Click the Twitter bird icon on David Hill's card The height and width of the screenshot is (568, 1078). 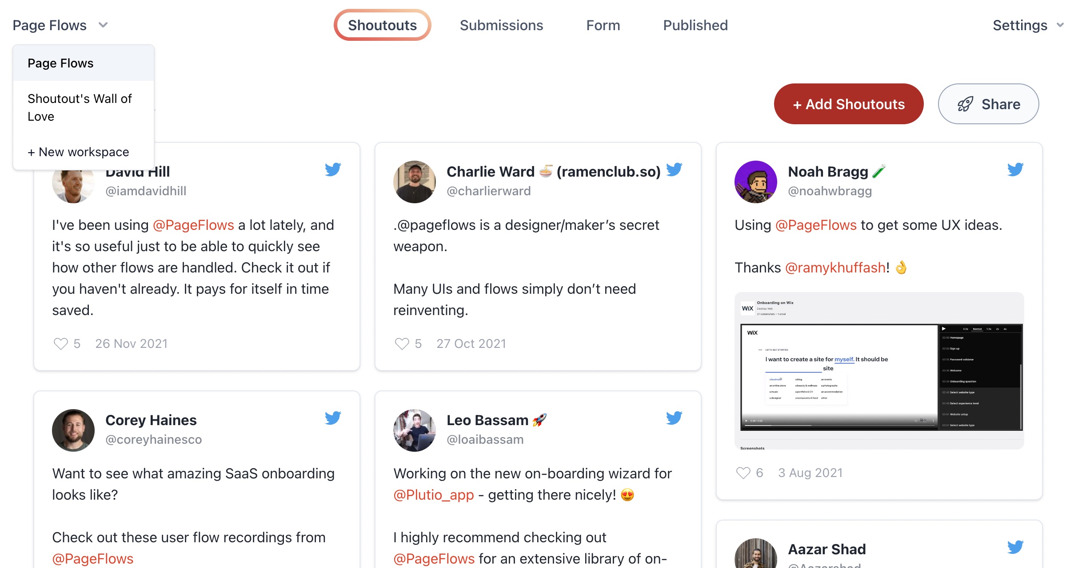click(x=332, y=169)
